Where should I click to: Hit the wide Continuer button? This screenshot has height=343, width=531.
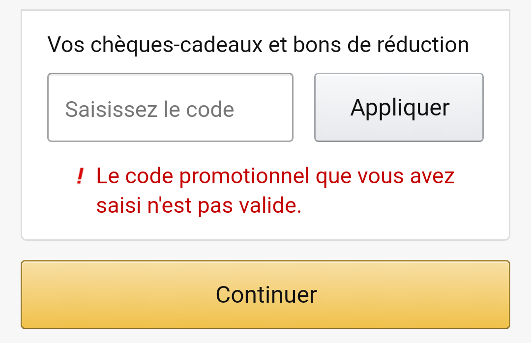point(265,294)
